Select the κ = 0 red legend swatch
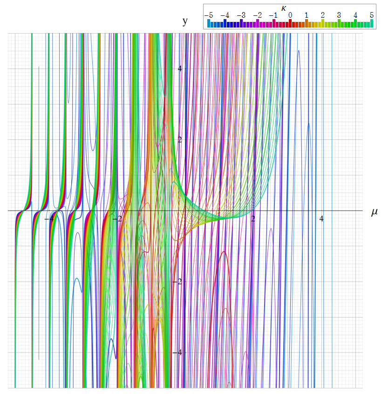This screenshot has width=382, height=394. click(x=290, y=23)
